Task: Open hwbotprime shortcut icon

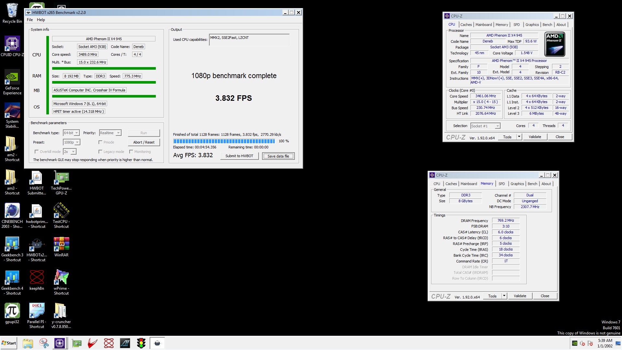Action: point(37,216)
